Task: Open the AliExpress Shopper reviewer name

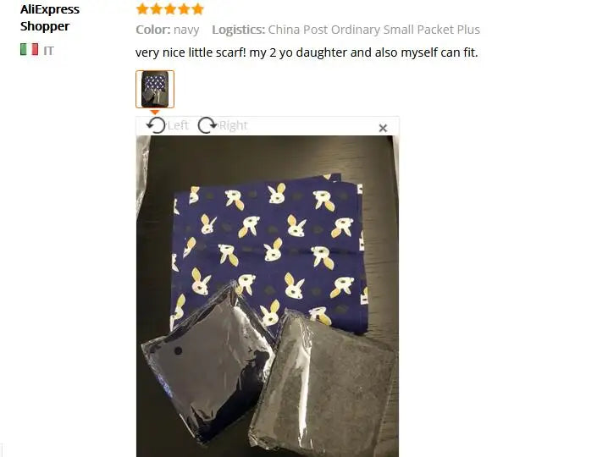Action: (49, 18)
